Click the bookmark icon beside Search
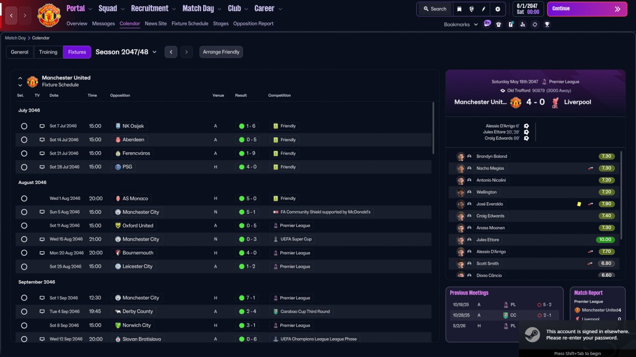Viewport: 636px width, 357px height. (459, 9)
